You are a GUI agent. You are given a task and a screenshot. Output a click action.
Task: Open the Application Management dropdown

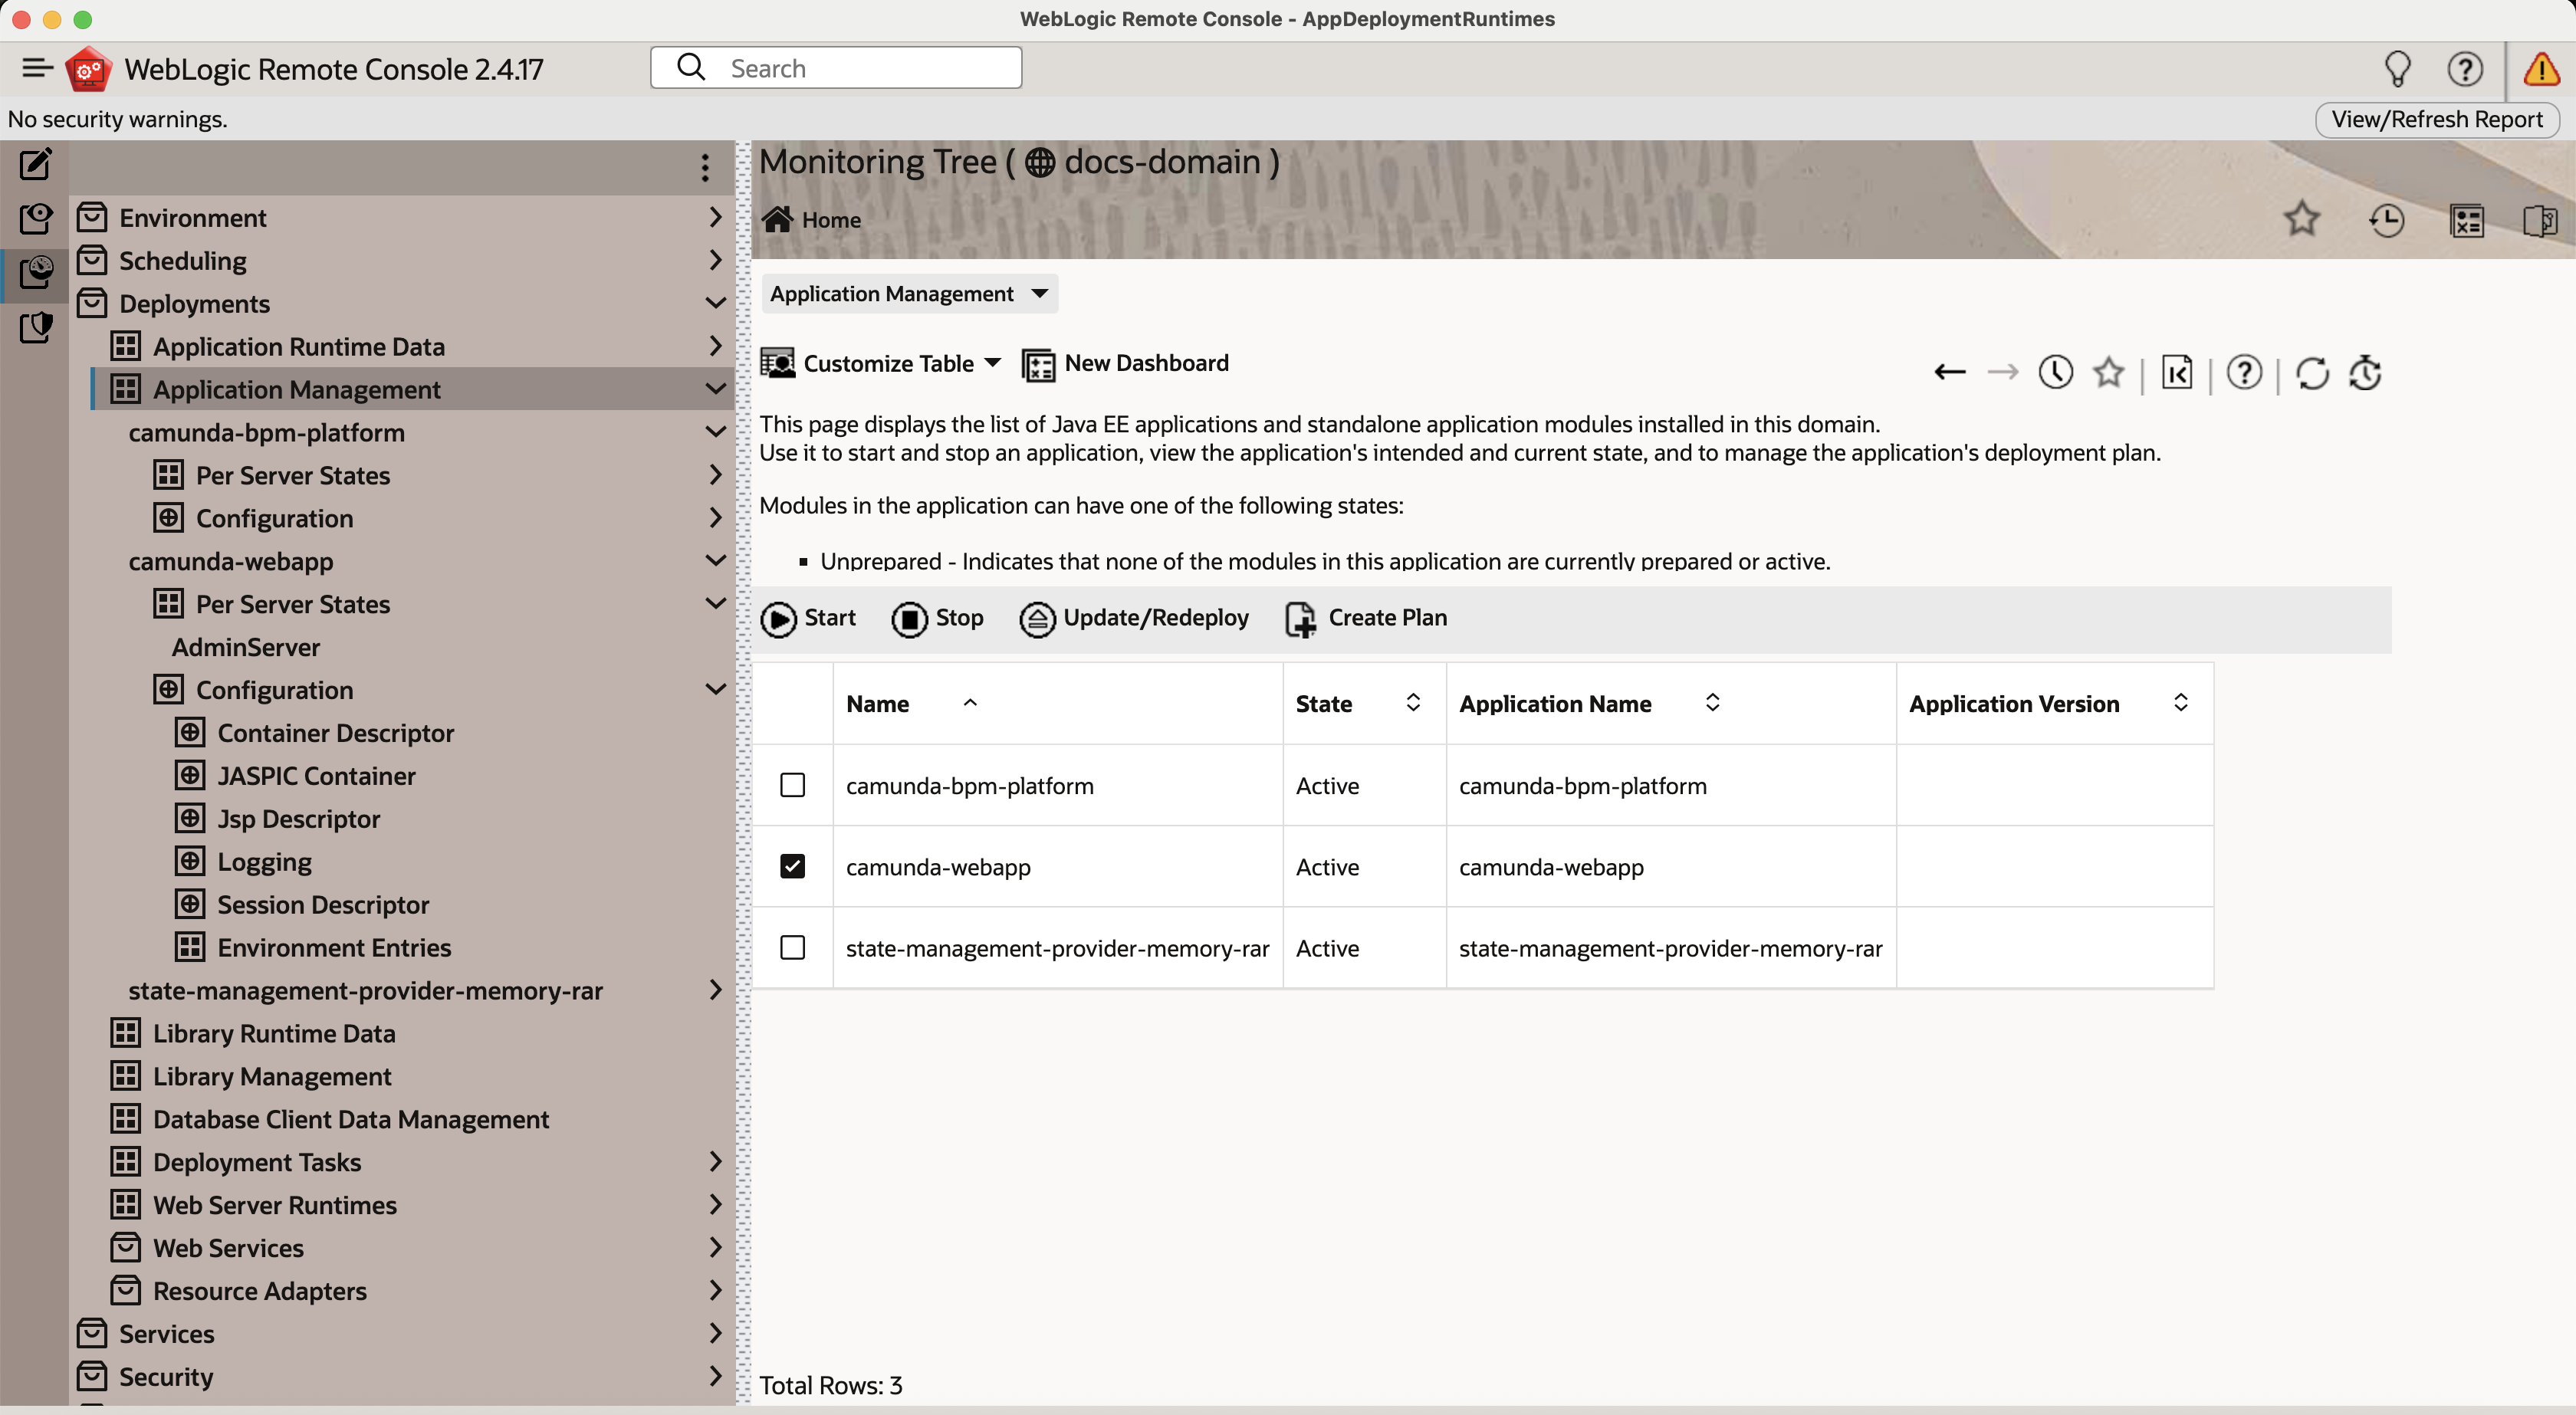click(908, 294)
